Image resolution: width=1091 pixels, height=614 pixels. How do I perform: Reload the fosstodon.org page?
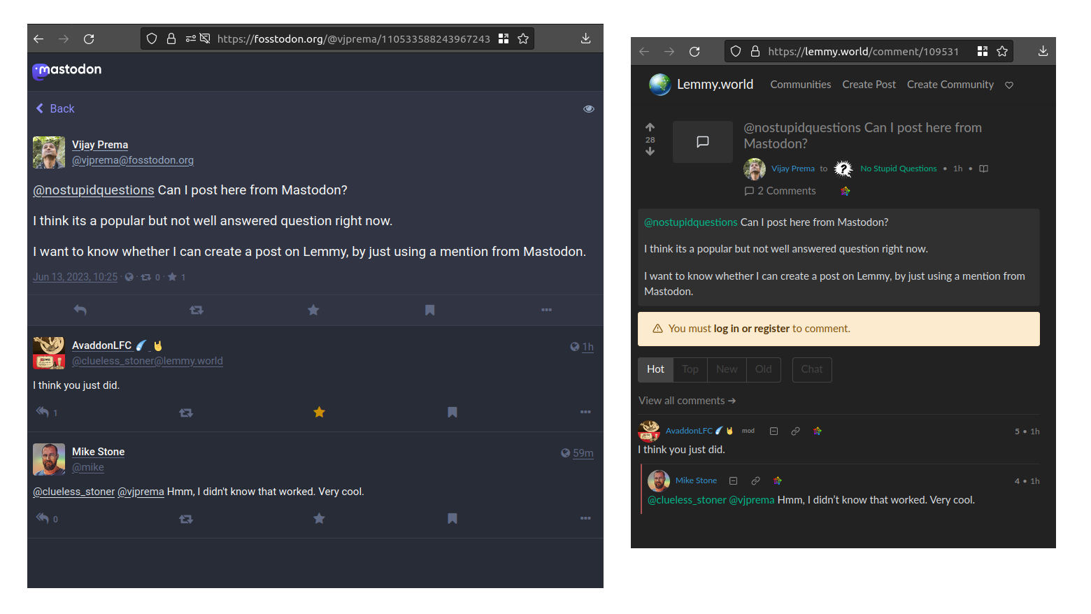[89, 39]
